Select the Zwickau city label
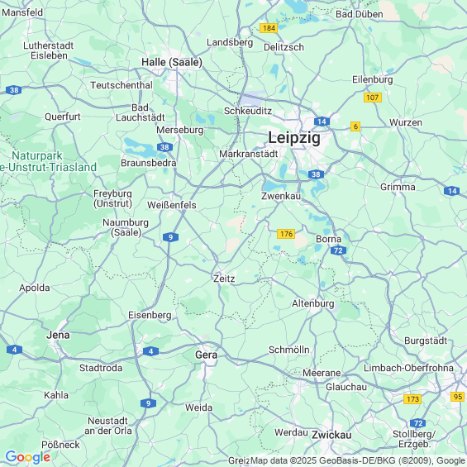 tap(331, 435)
